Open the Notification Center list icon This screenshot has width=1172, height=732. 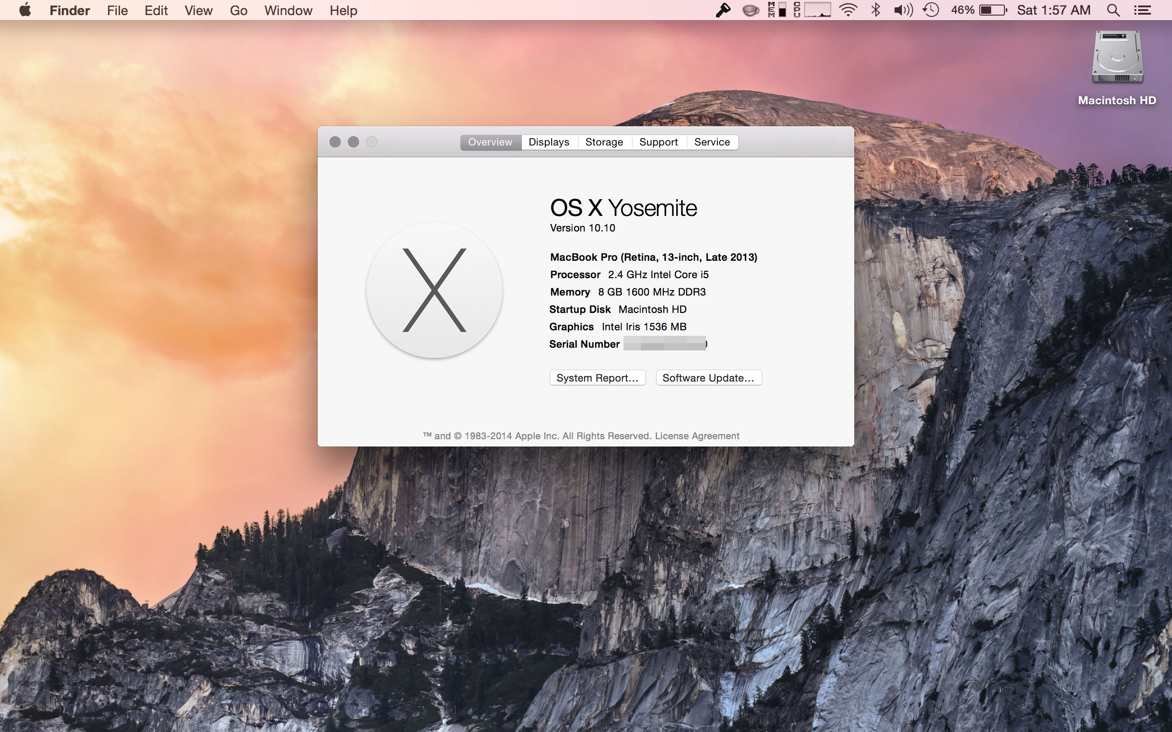[x=1142, y=10]
